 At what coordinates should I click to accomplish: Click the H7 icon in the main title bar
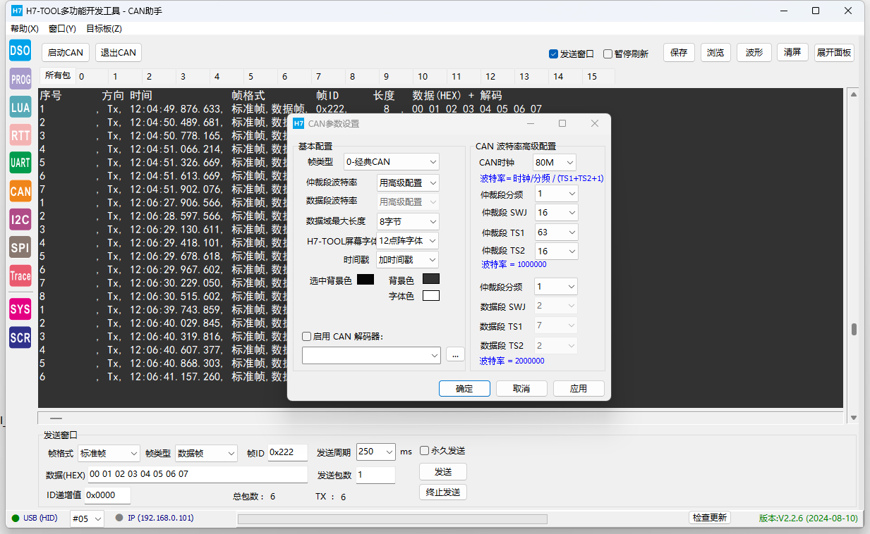[16, 11]
